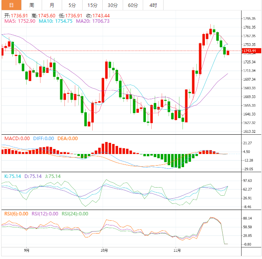This screenshot has height=259, width=262.
Task: Select the 15分 interval tab
Action: tap(92, 5)
